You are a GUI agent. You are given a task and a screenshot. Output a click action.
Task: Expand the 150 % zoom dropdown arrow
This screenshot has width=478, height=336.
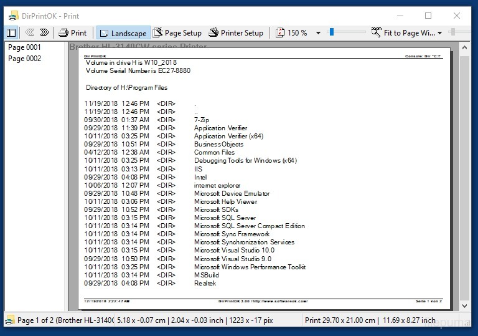[318, 33]
